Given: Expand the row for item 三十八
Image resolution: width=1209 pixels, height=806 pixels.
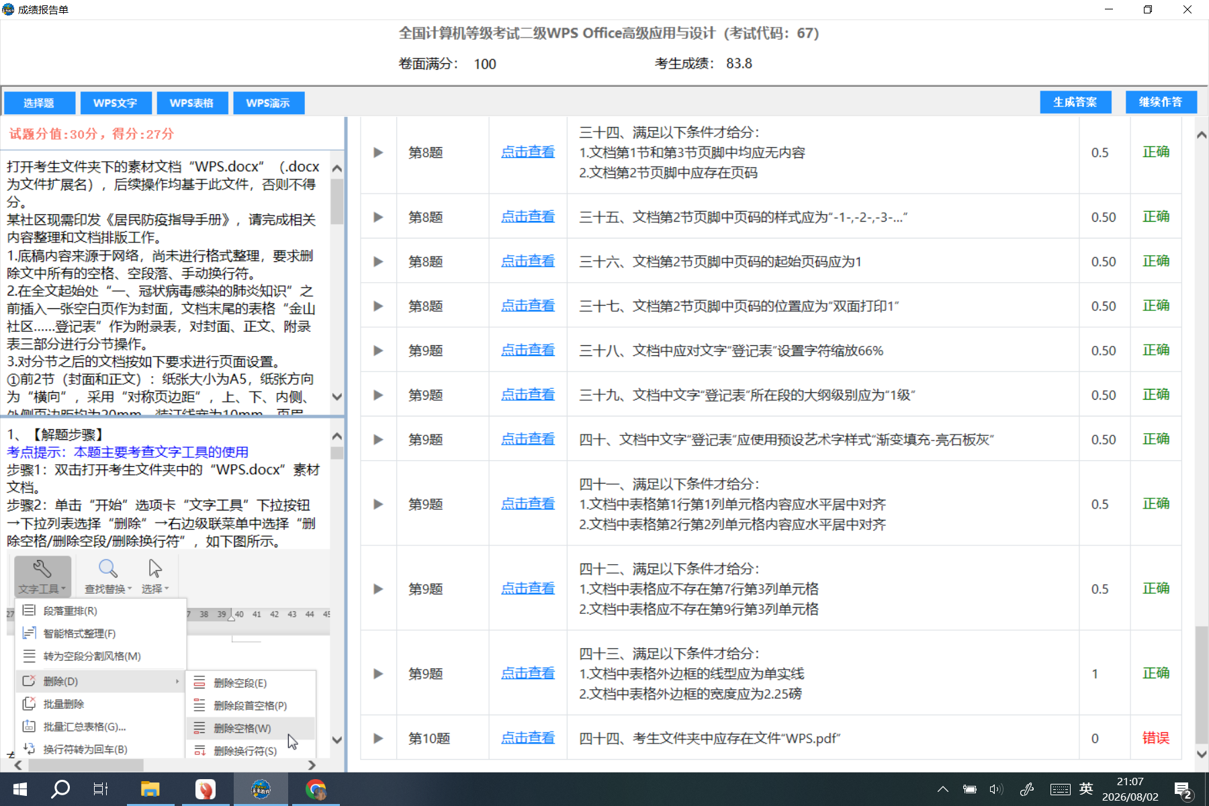Looking at the screenshot, I should coord(378,351).
